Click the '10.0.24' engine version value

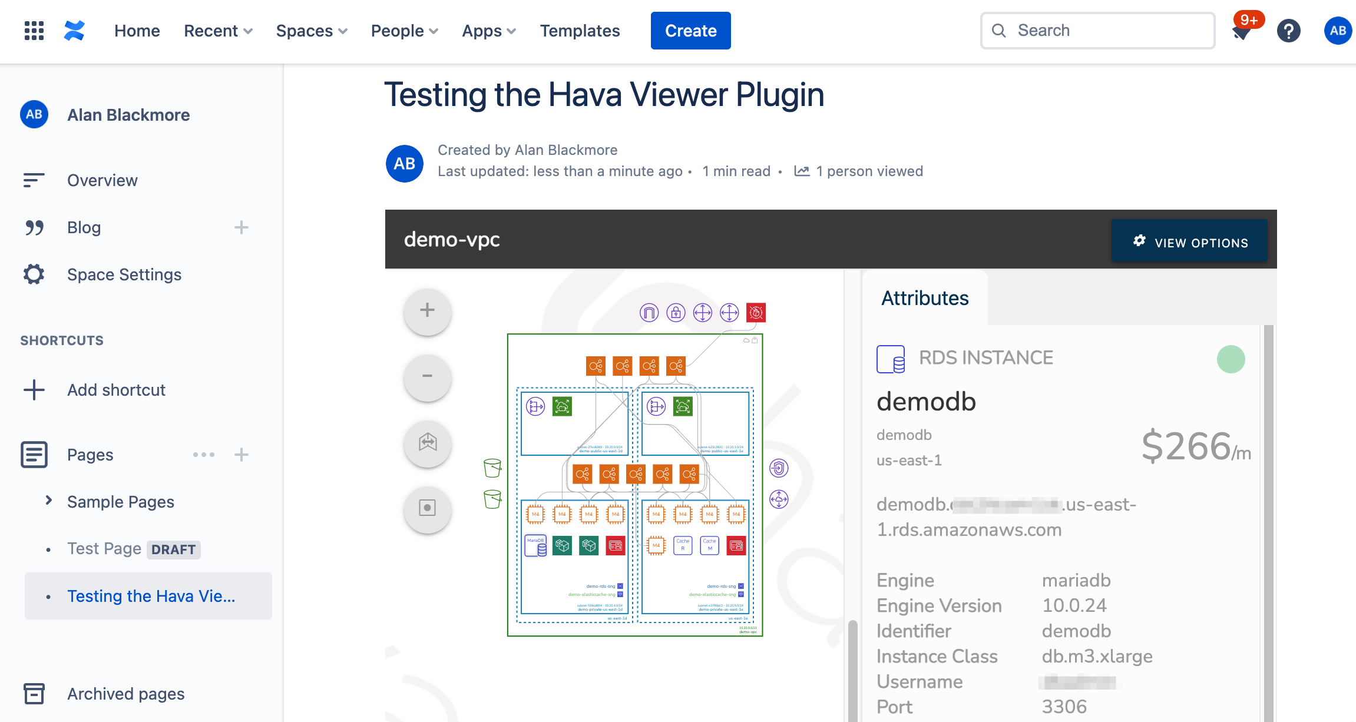coord(1074,605)
